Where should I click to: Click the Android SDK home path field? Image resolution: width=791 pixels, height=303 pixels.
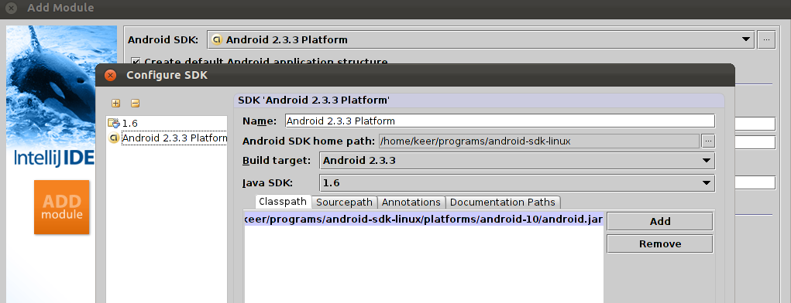[539, 141]
